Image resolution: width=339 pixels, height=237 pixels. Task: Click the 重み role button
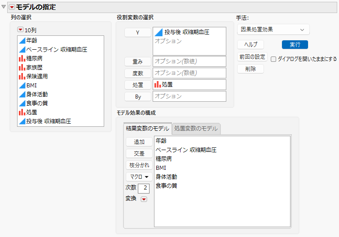click(x=138, y=62)
